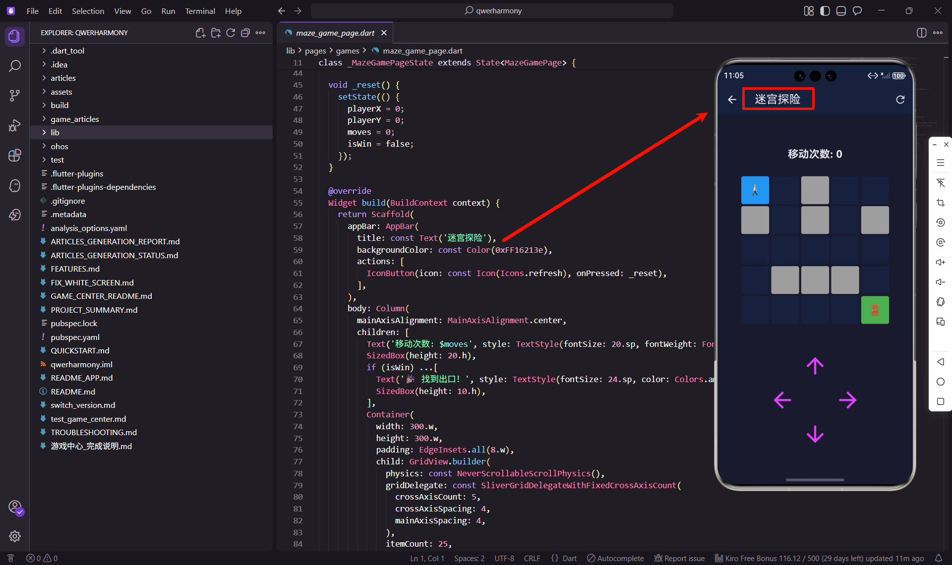
Task: Open the Search view in activity bar
Action: 15,66
